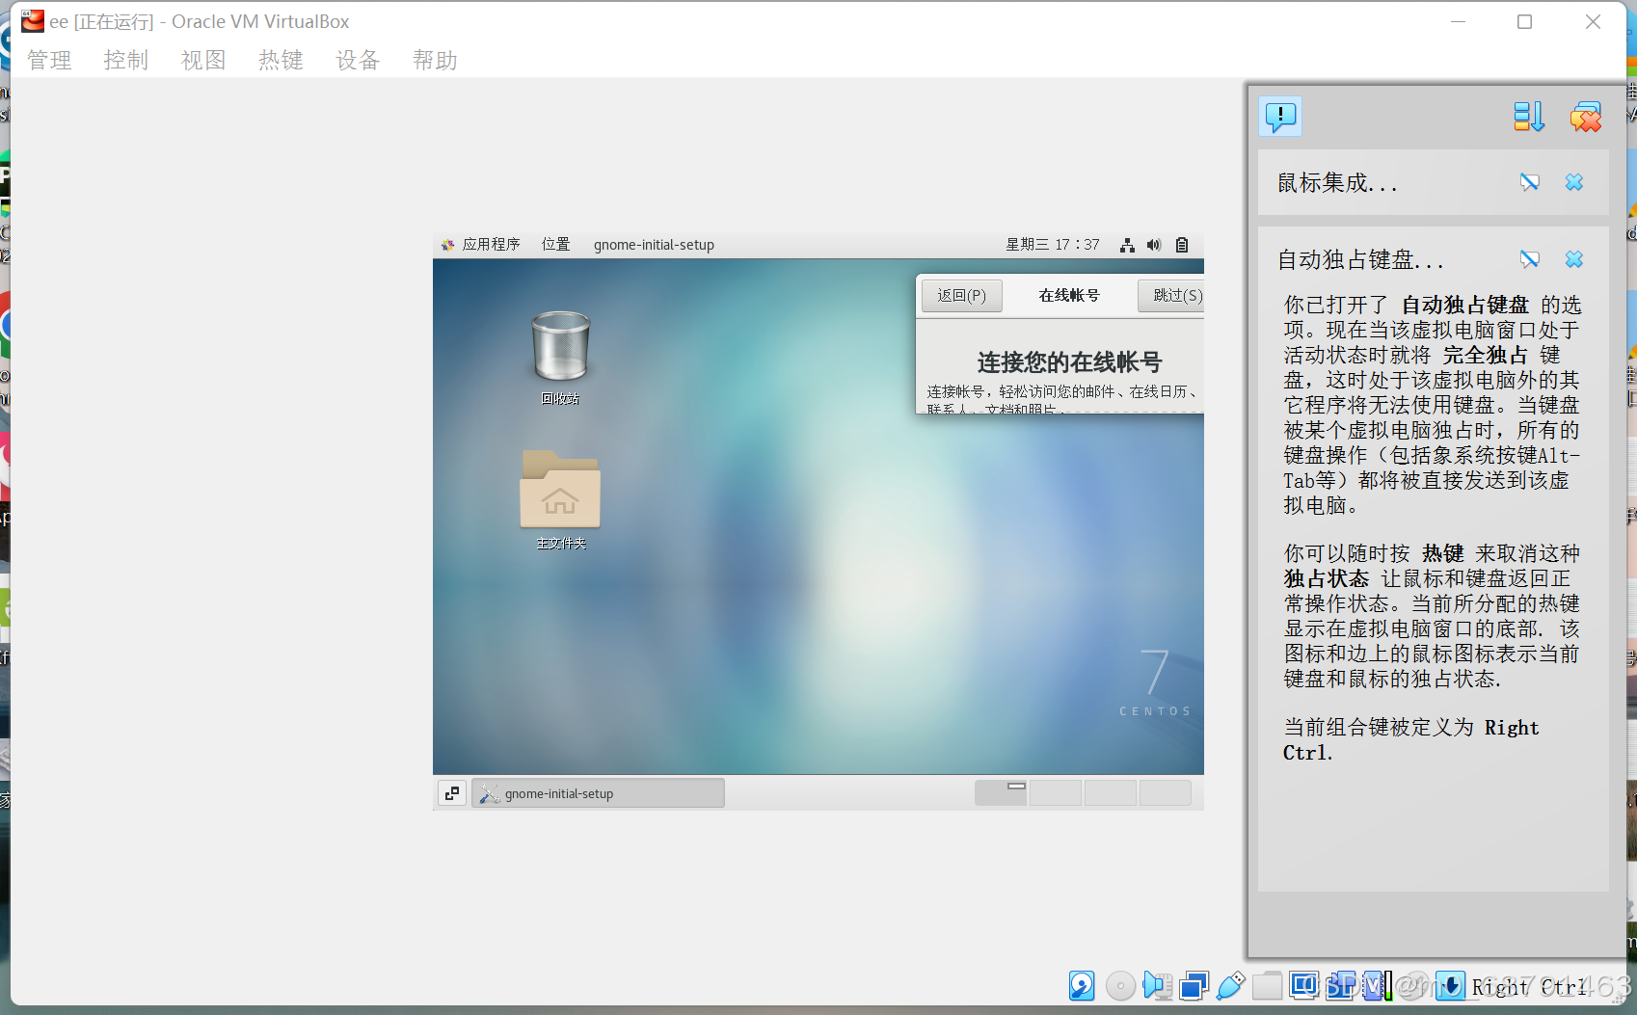Screen dimensions: 1637x1015
Task: Switch to the second workspace in switcher
Action: coord(1056,793)
